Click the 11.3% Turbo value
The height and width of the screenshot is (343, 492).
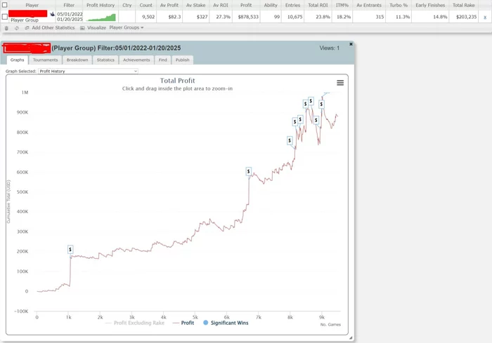[x=403, y=17]
